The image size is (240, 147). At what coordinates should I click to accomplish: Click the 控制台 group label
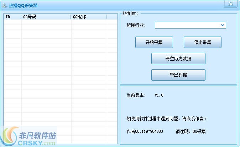[x=131, y=13]
